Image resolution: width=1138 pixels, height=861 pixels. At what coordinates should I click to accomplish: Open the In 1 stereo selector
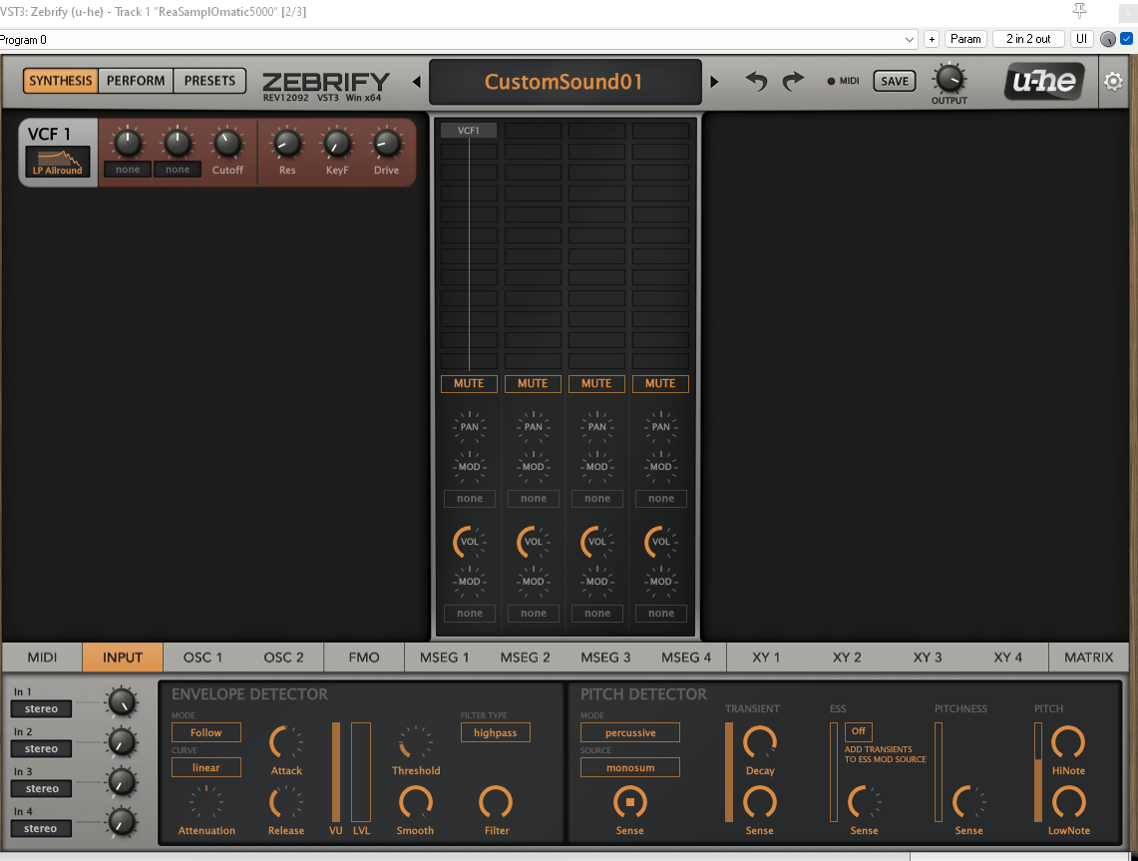[41, 708]
